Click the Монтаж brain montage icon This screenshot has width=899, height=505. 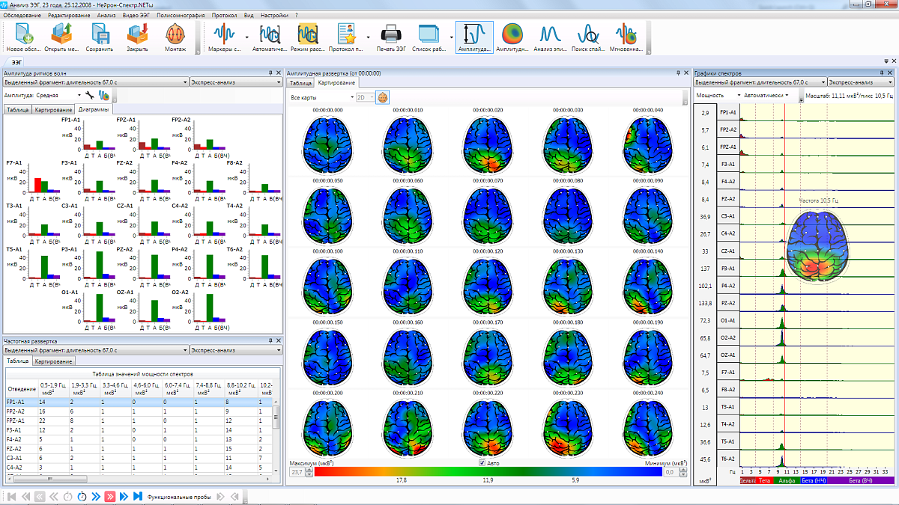(x=175, y=37)
